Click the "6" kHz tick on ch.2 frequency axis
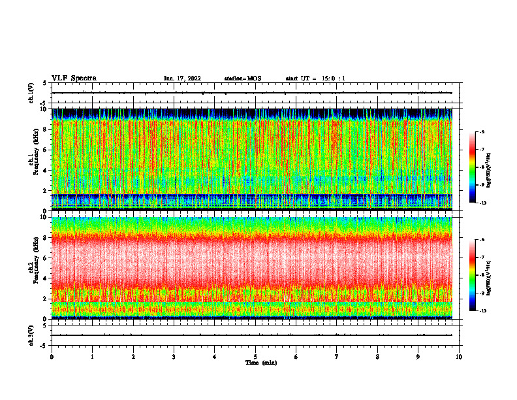The height and width of the screenshot is (400, 517). 46,258
